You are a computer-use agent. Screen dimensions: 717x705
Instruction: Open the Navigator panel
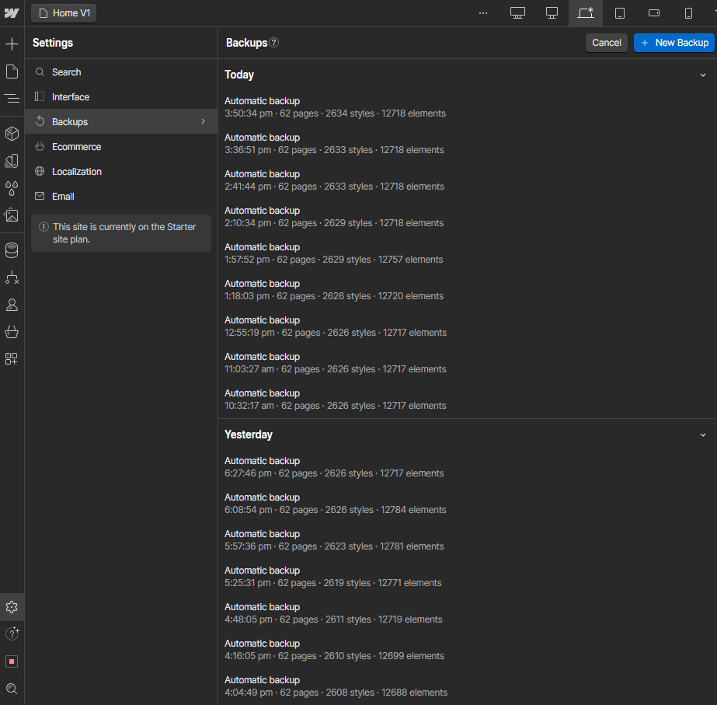pos(12,99)
